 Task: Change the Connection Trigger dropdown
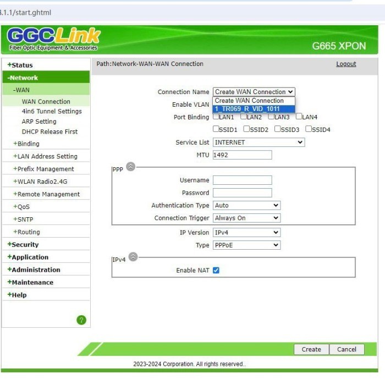click(246, 218)
